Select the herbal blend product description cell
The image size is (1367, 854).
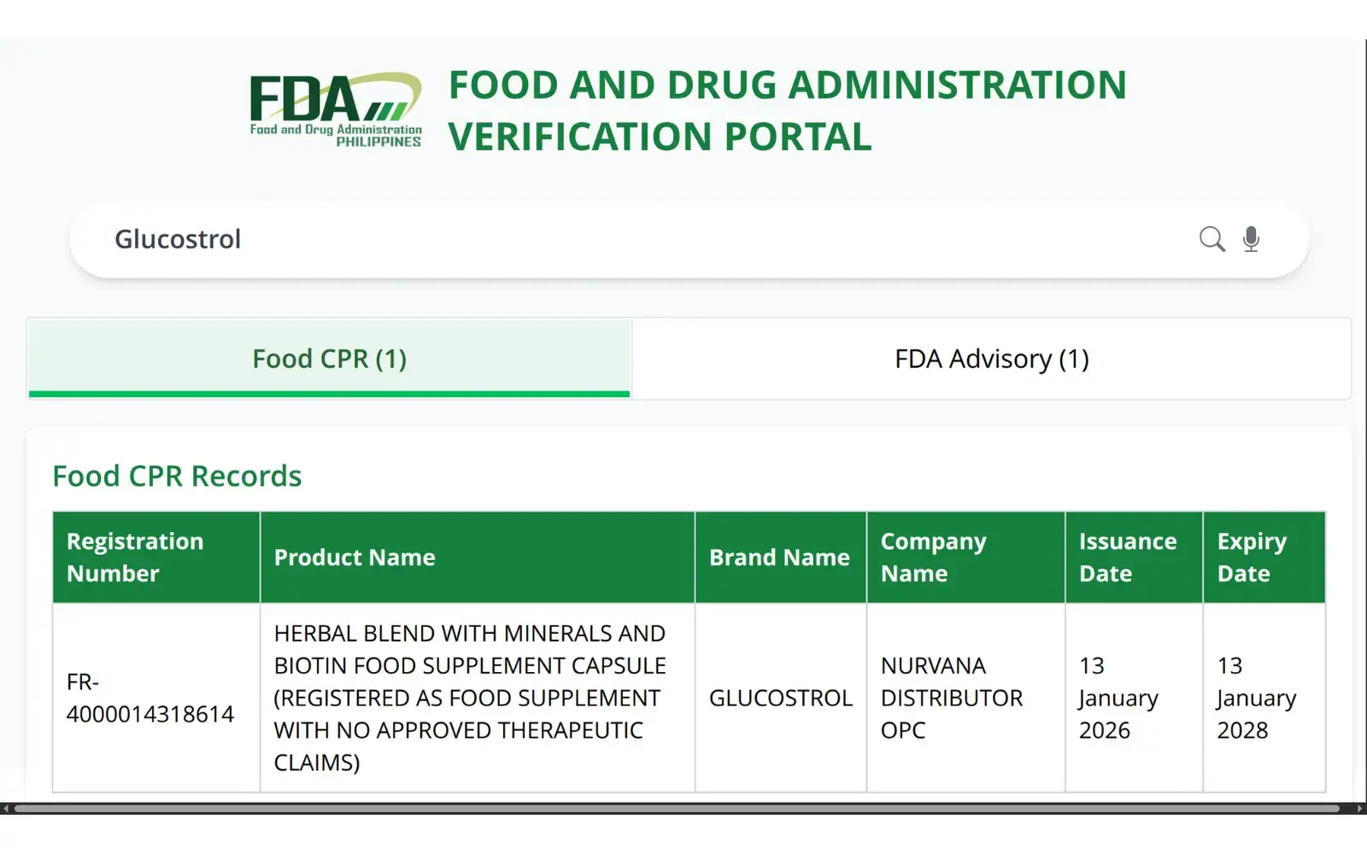(x=470, y=698)
